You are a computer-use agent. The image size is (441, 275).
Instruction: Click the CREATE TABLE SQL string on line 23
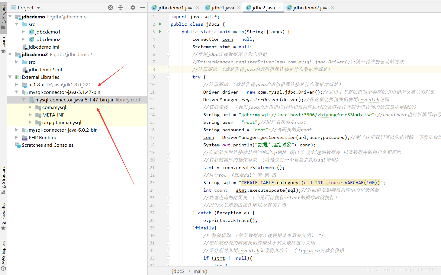click(x=311, y=183)
